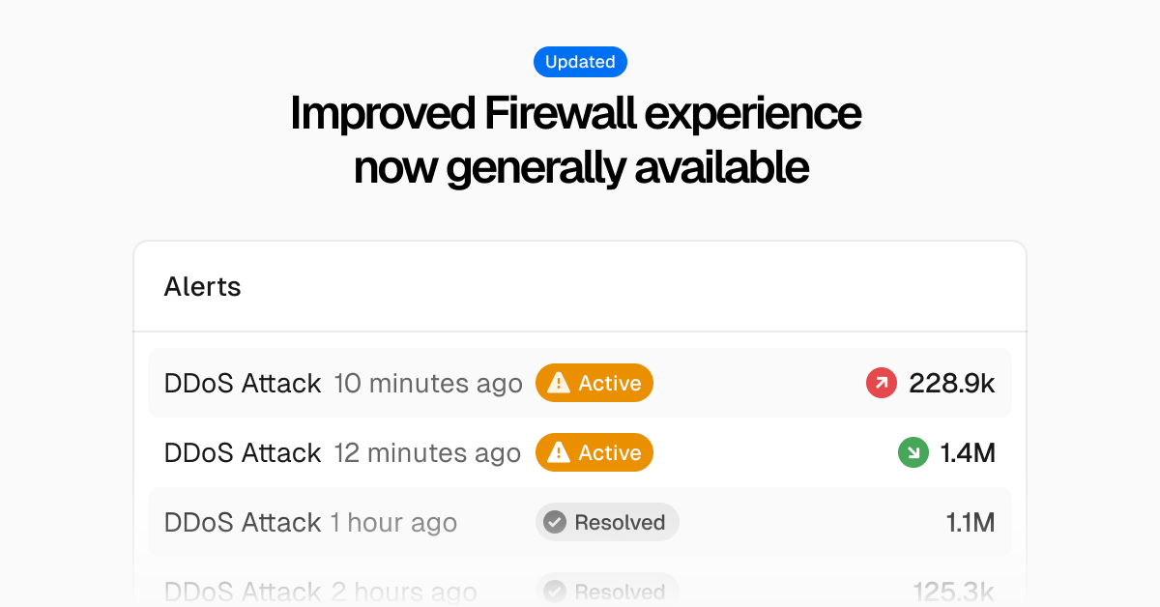Screen dimensions: 1160x607
Task: Toggle the Resolved state of the 1 hour alert
Action: (x=607, y=522)
